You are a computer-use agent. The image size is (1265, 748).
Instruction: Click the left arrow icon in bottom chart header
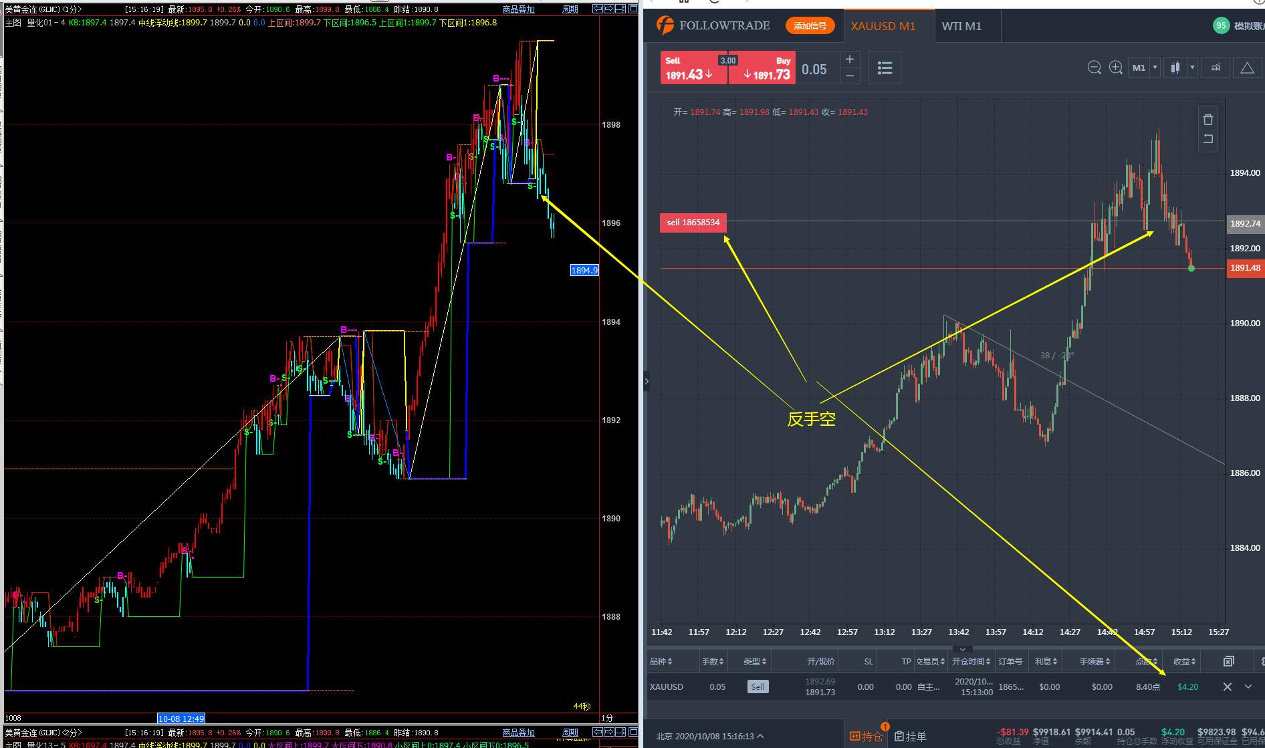tap(598, 733)
